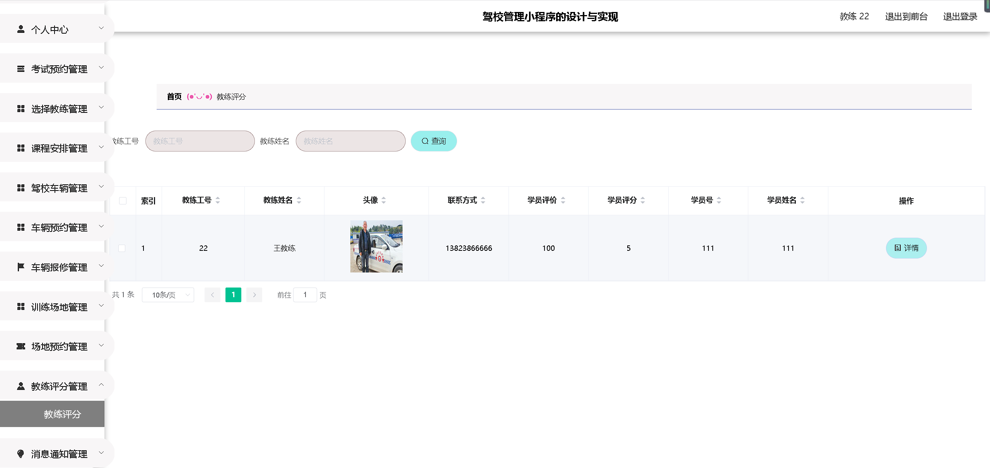Click the user icon next to 教练评分管理
This screenshot has width=990, height=468.
(x=21, y=386)
